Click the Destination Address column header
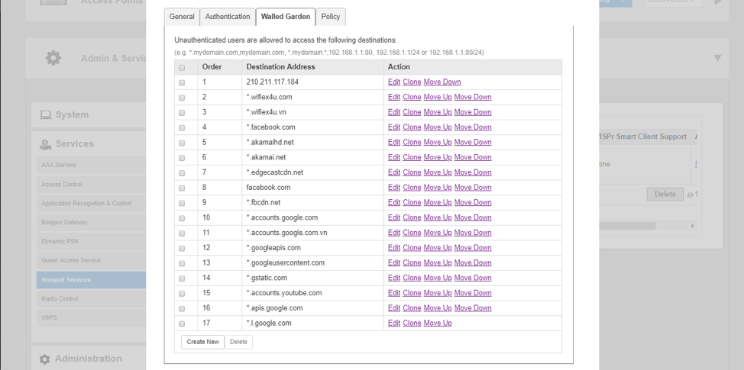Image resolution: width=744 pixels, height=370 pixels. 312,67
